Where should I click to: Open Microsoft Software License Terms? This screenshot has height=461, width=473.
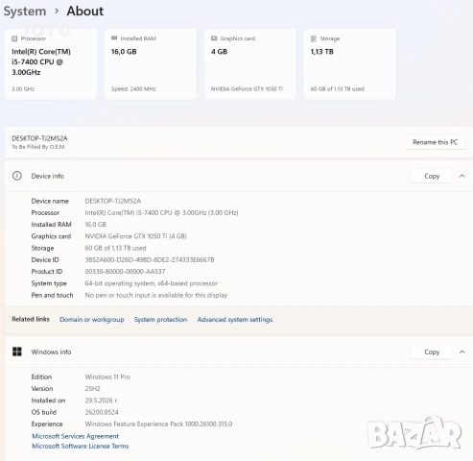(x=81, y=446)
